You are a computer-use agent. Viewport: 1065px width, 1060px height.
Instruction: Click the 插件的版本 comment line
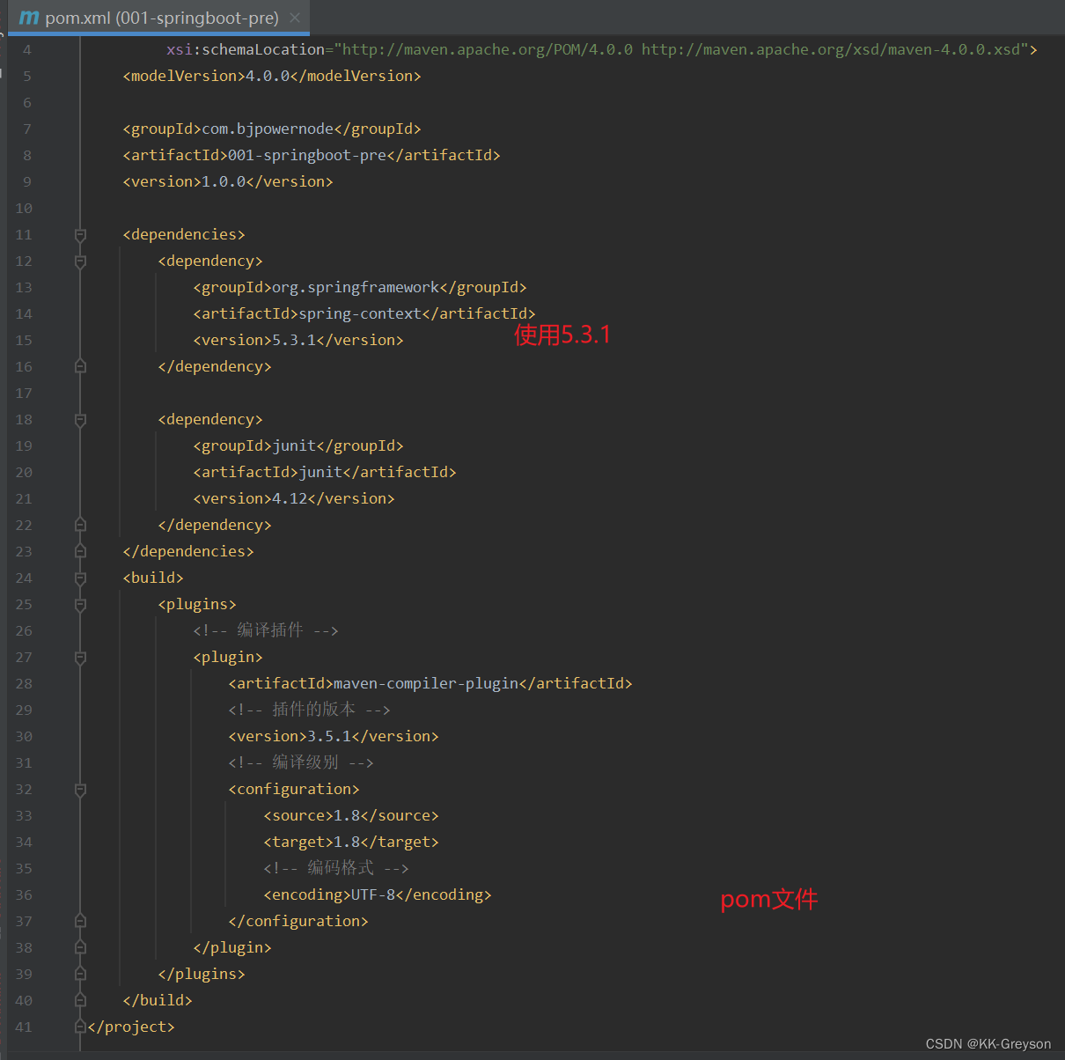pyautogui.click(x=310, y=710)
